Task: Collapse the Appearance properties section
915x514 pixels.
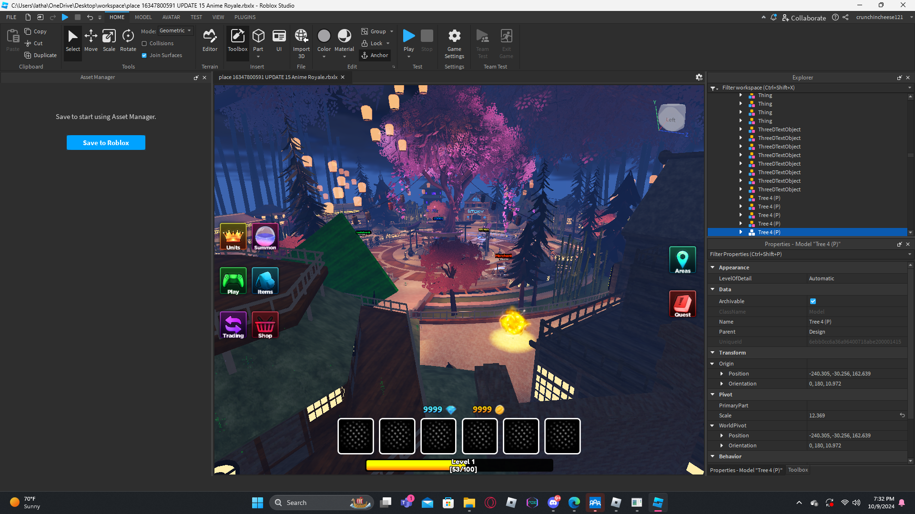Action: 712,267
